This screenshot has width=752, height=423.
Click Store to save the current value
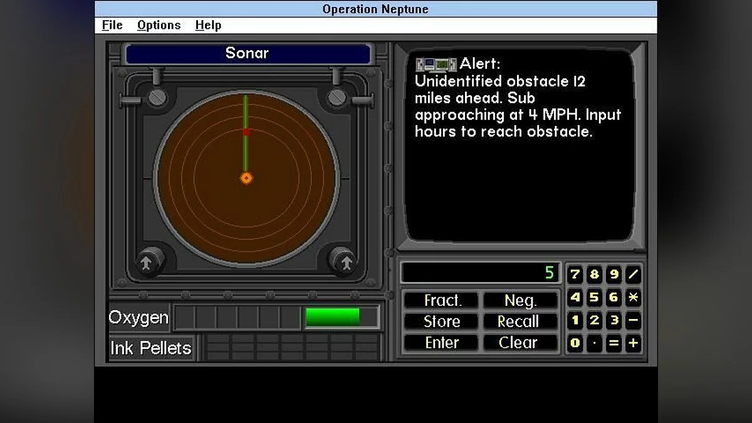tap(441, 321)
